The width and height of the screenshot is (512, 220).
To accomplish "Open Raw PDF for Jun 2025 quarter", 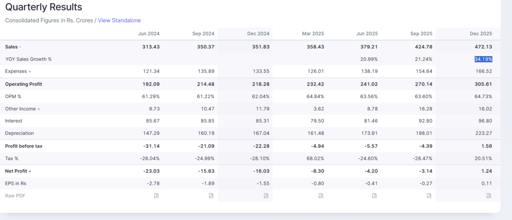I will tap(374, 195).
